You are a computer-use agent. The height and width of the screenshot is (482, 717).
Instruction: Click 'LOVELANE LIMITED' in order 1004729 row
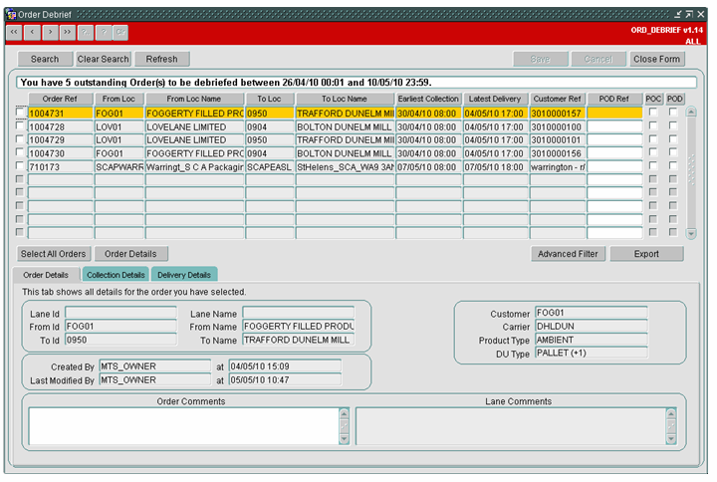tap(194, 140)
